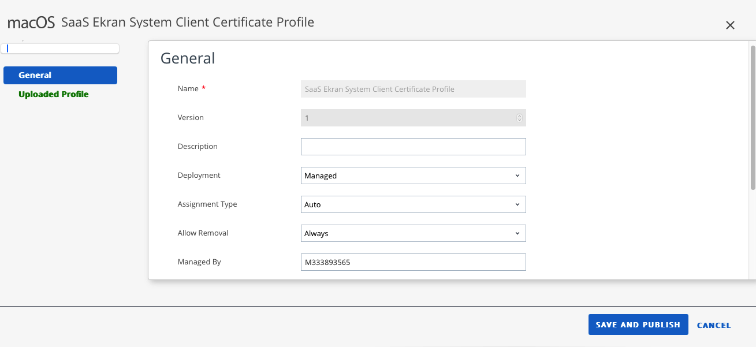Image resolution: width=756 pixels, height=347 pixels.
Task: Click the profile title in the header
Action: tap(188, 23)
